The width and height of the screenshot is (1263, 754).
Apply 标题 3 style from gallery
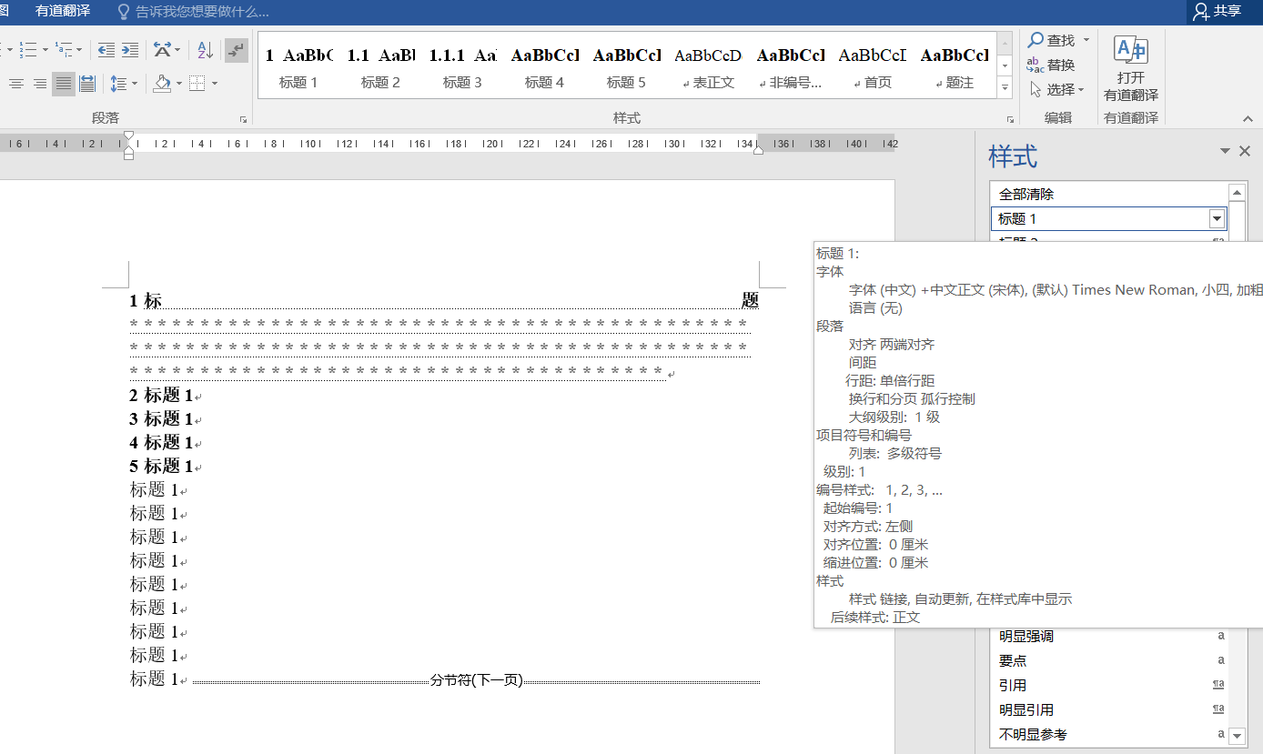coord(462,66)
